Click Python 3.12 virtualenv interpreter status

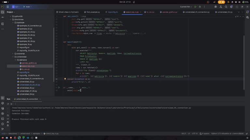pos(227,134)
